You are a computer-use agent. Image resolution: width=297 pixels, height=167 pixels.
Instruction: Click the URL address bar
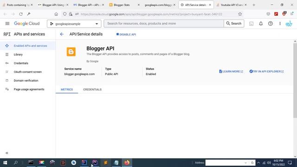(x=152, y=14)
